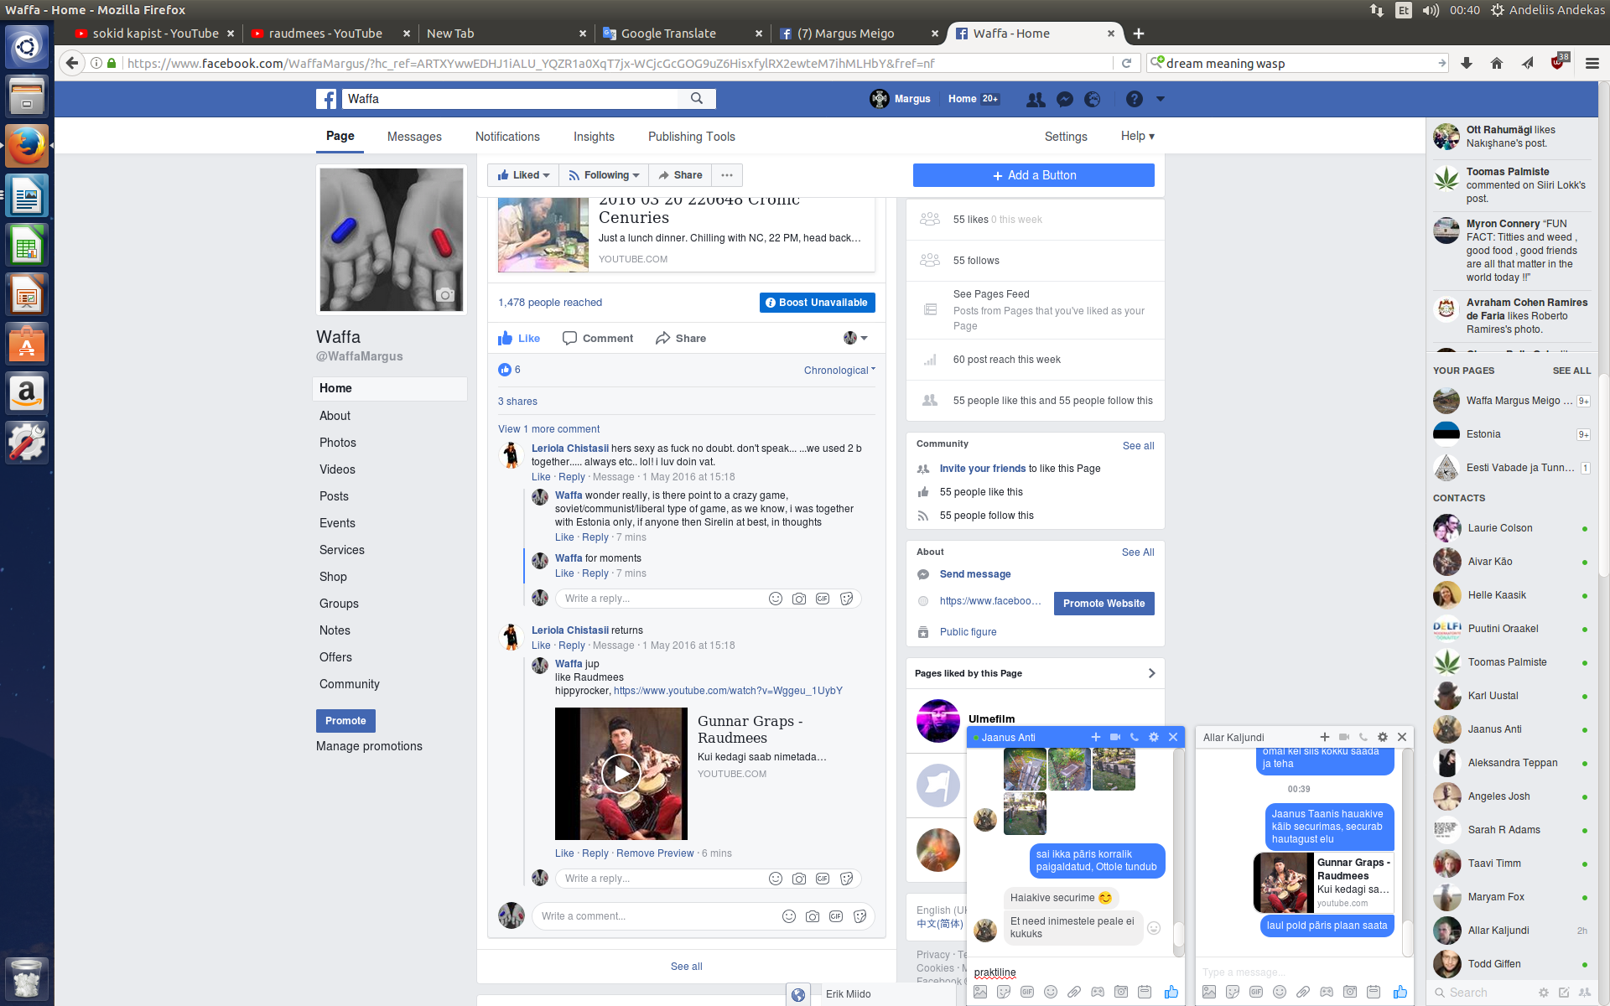Start video call in Jaanus Anti chat

(1115, 737)
